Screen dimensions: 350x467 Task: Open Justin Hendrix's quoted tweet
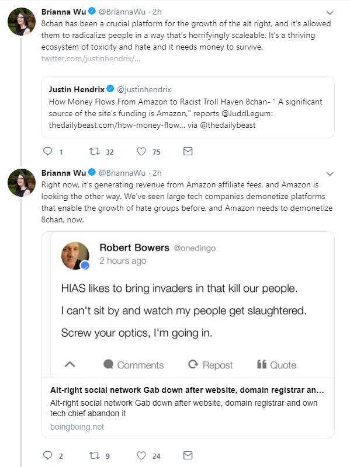coord(188,107)
